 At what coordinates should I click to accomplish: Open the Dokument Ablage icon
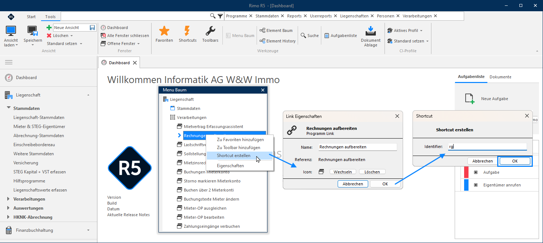click(x=370, y=30)
